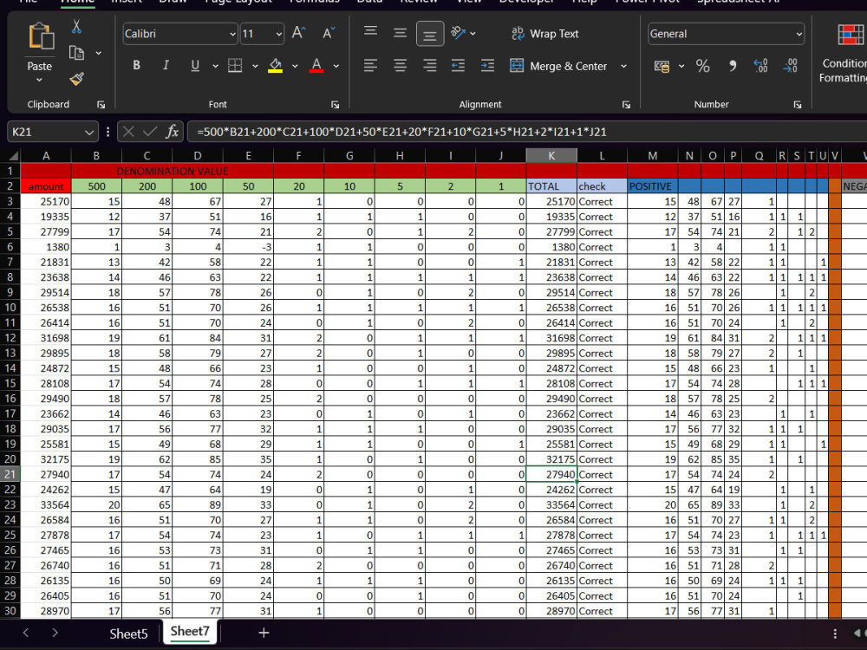867x650 pixels.
Task: Select the Format Painter brush
Action: coord(77,80)
